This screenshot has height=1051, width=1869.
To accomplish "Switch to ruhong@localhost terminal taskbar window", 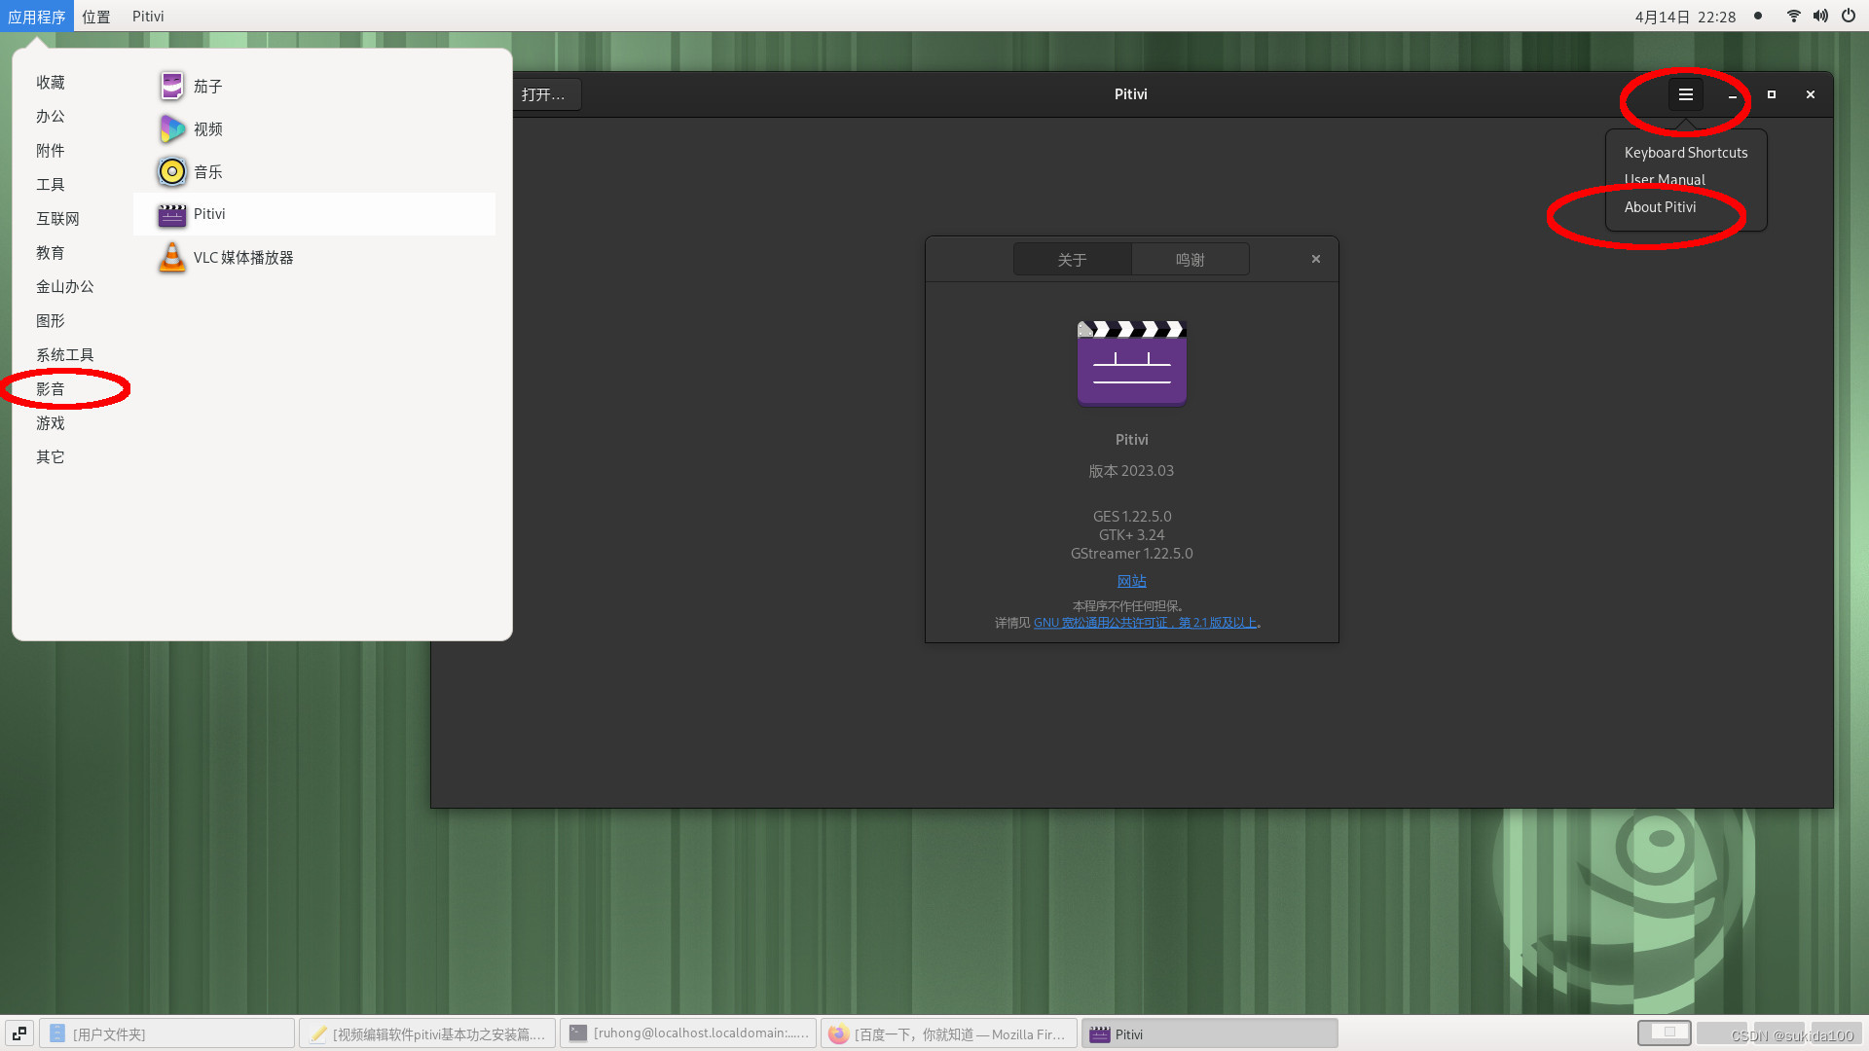I will [x=688, y=1033].
